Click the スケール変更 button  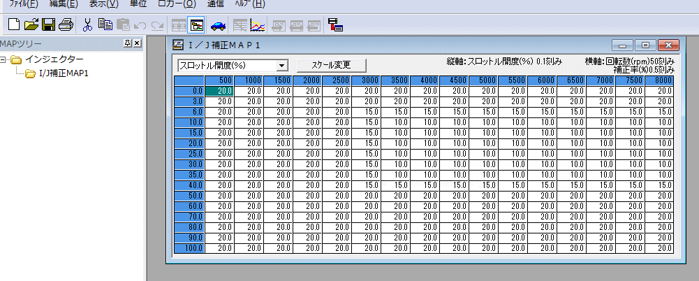[332, 65]
